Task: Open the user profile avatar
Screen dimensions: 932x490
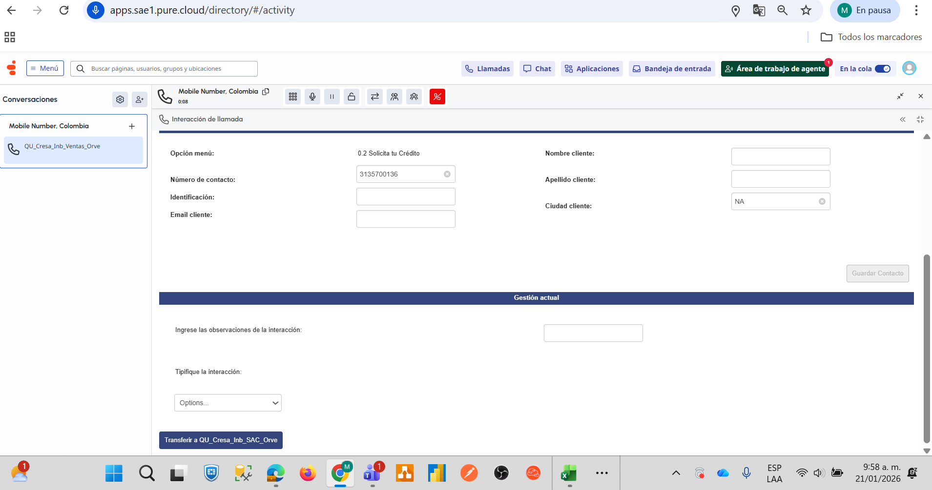Action: (909, 68)
